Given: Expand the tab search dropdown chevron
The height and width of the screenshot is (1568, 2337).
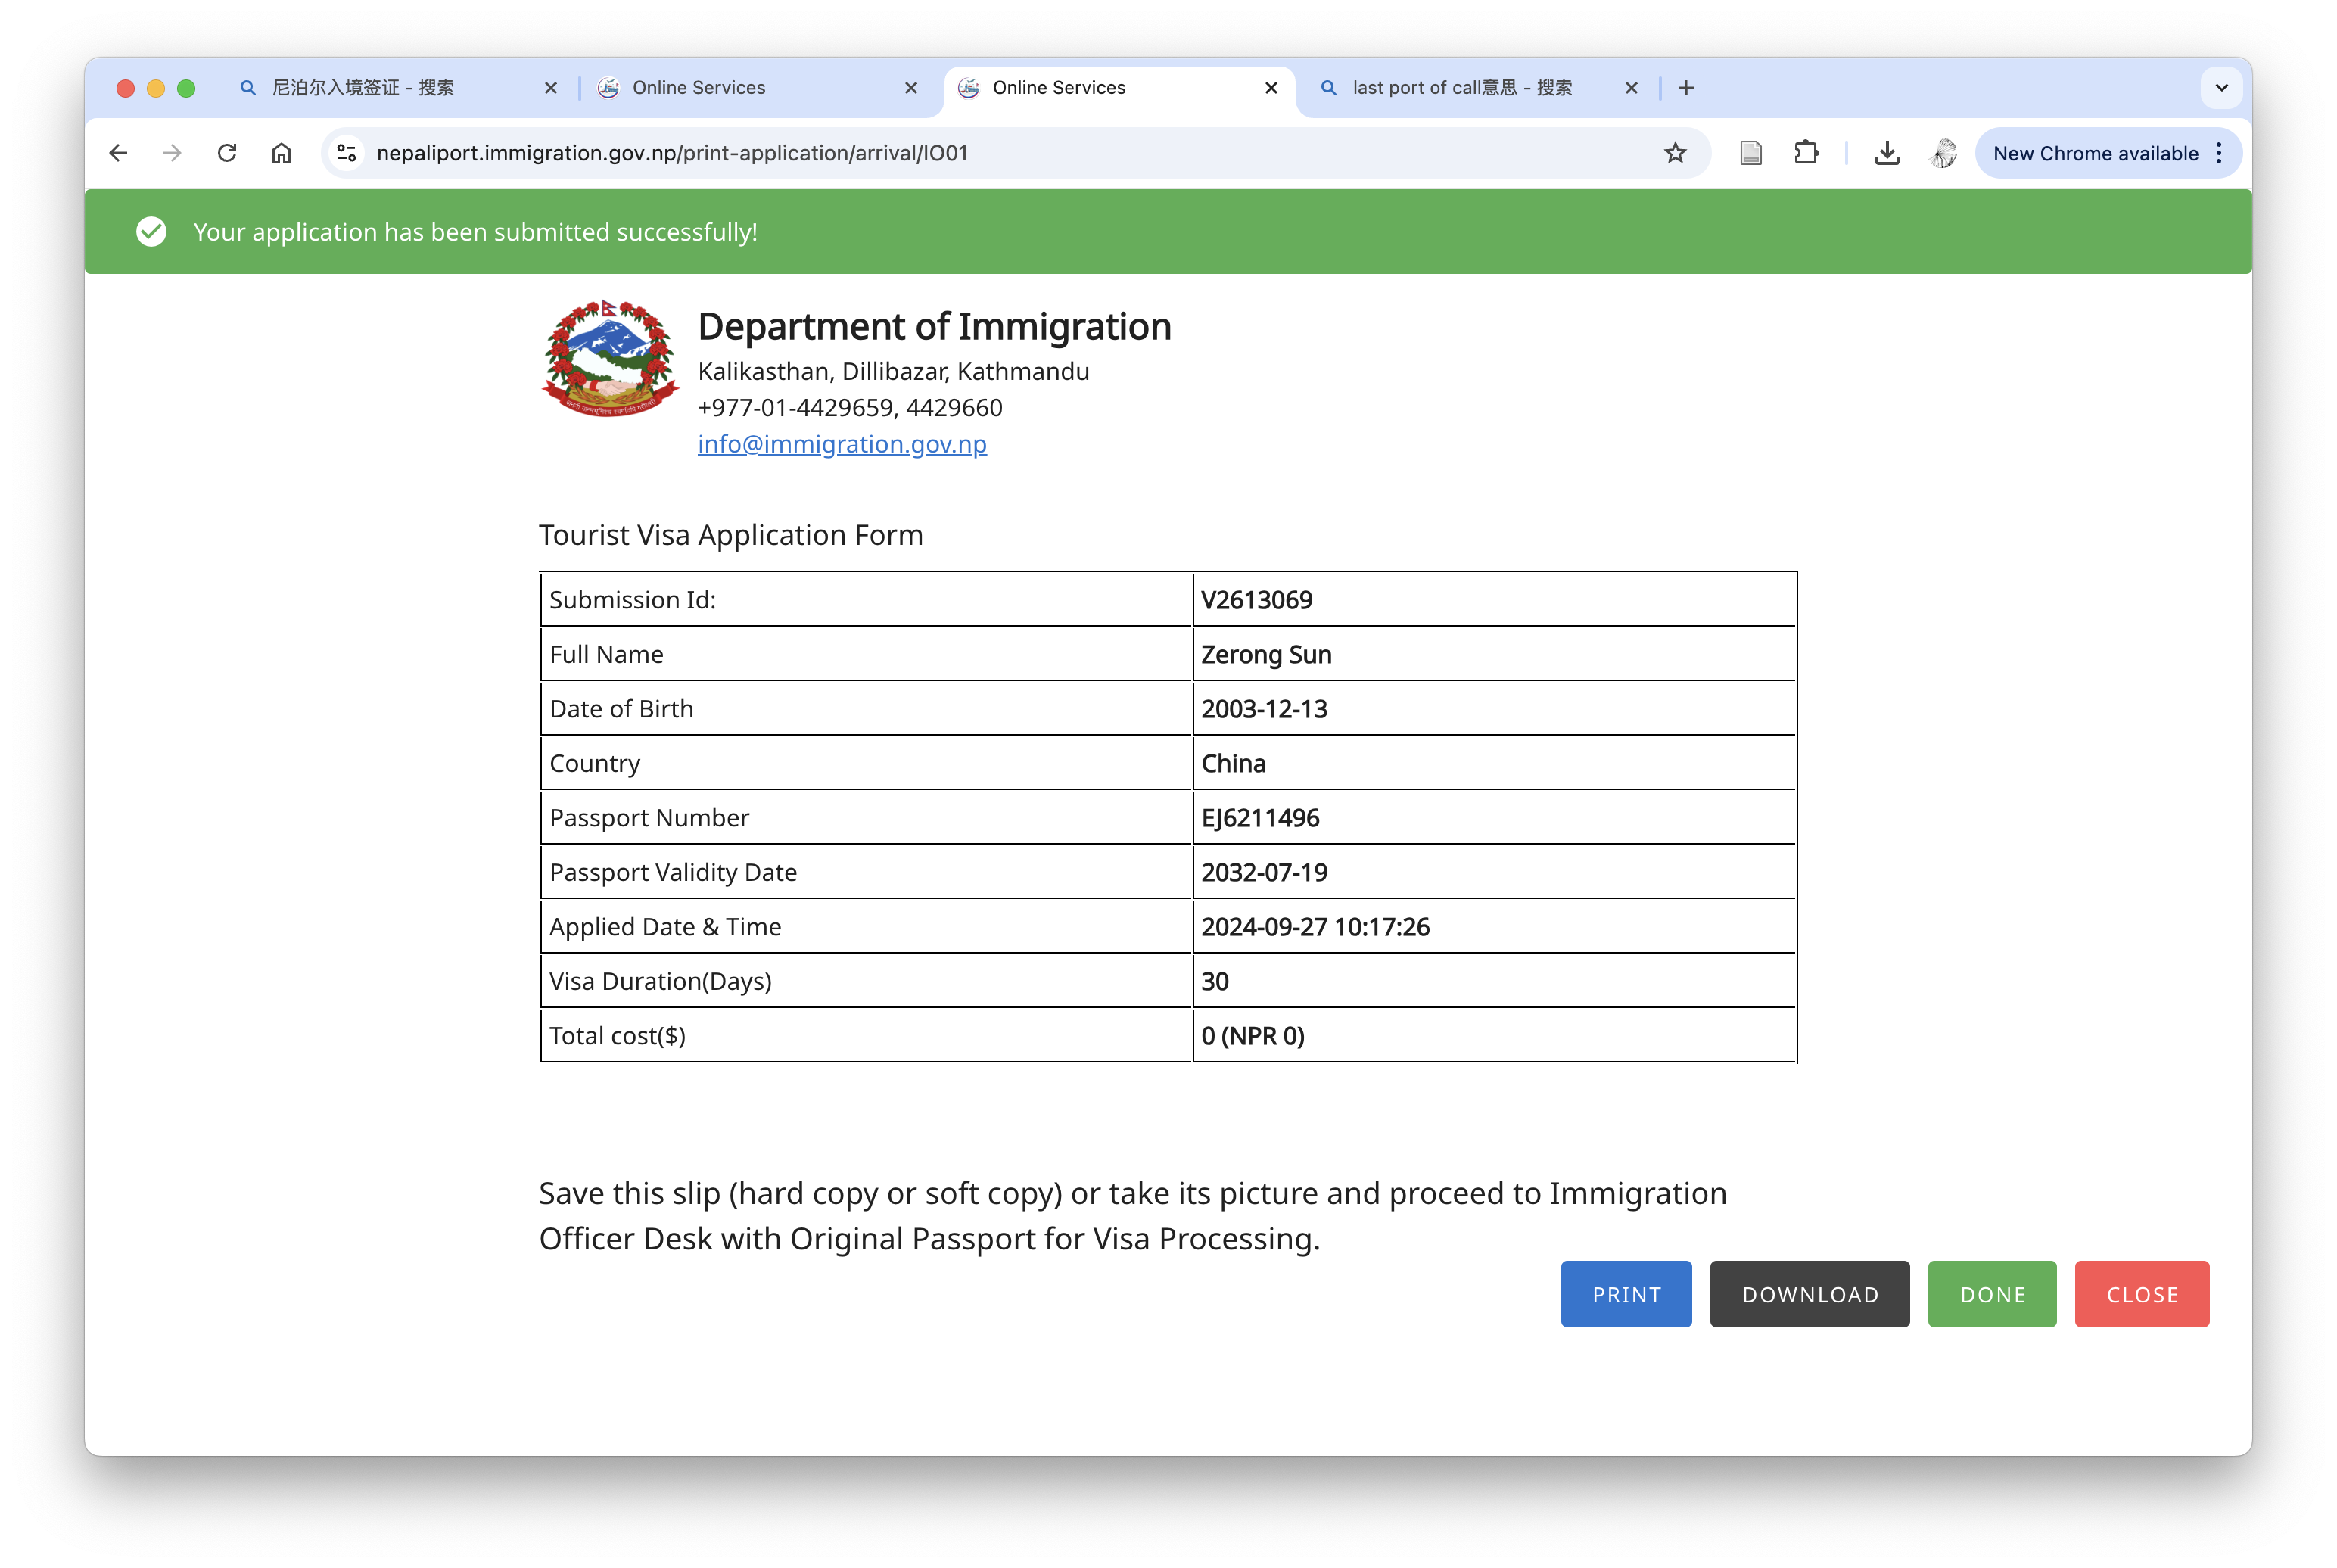Looking at the screenshot, I should click(x=2221, y=88).
